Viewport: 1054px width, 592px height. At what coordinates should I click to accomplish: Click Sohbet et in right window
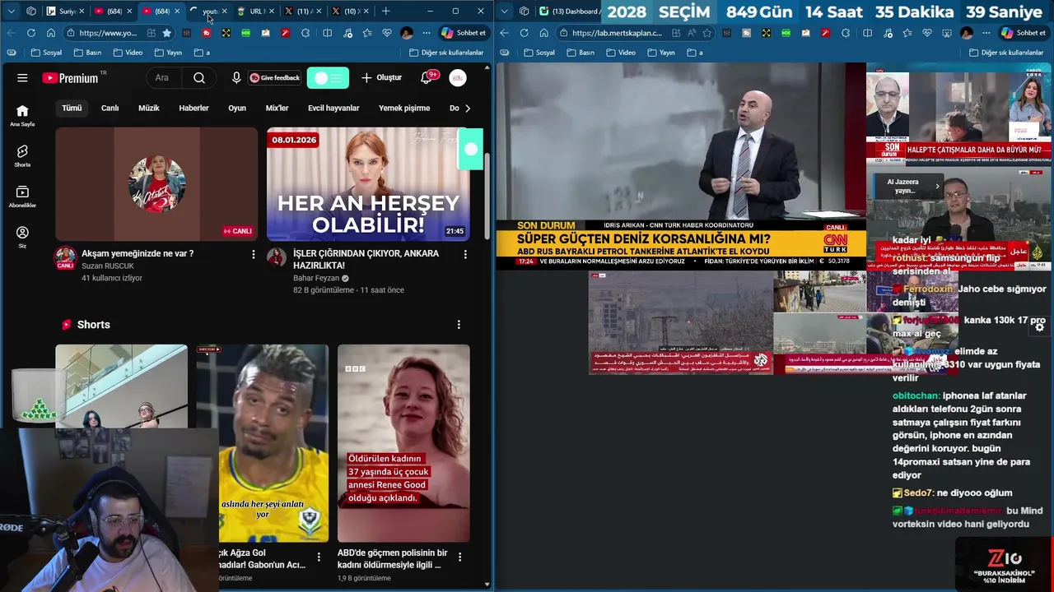coord(1023,33)
